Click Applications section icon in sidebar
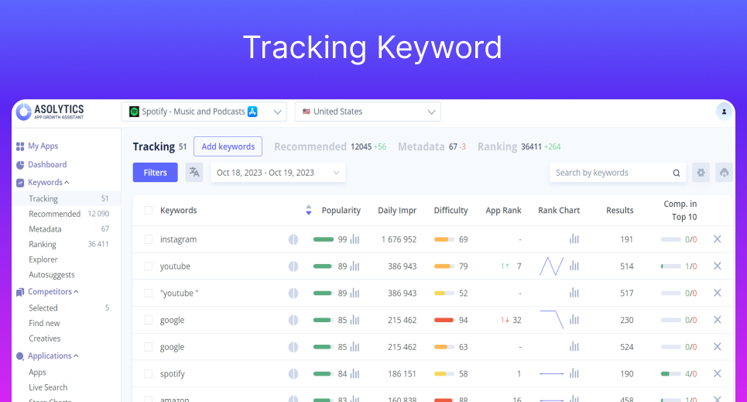Viewport: 747px width, 402px height. (20, 356)
